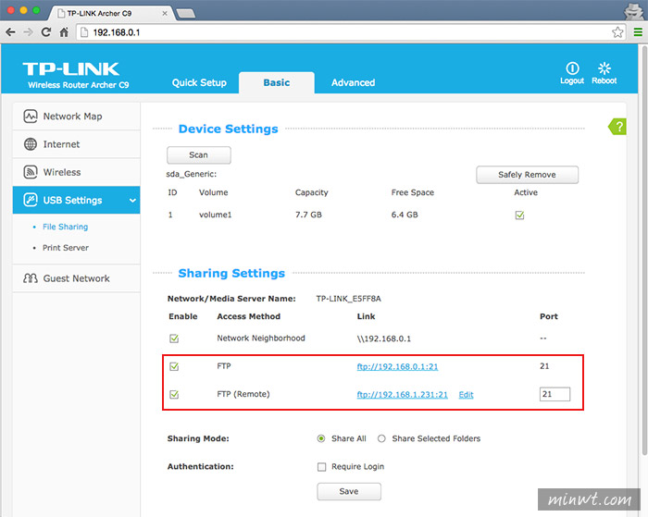Switch to Advanced tab
Viewport: 648px width, 517px height.
(x=353, y=82)
